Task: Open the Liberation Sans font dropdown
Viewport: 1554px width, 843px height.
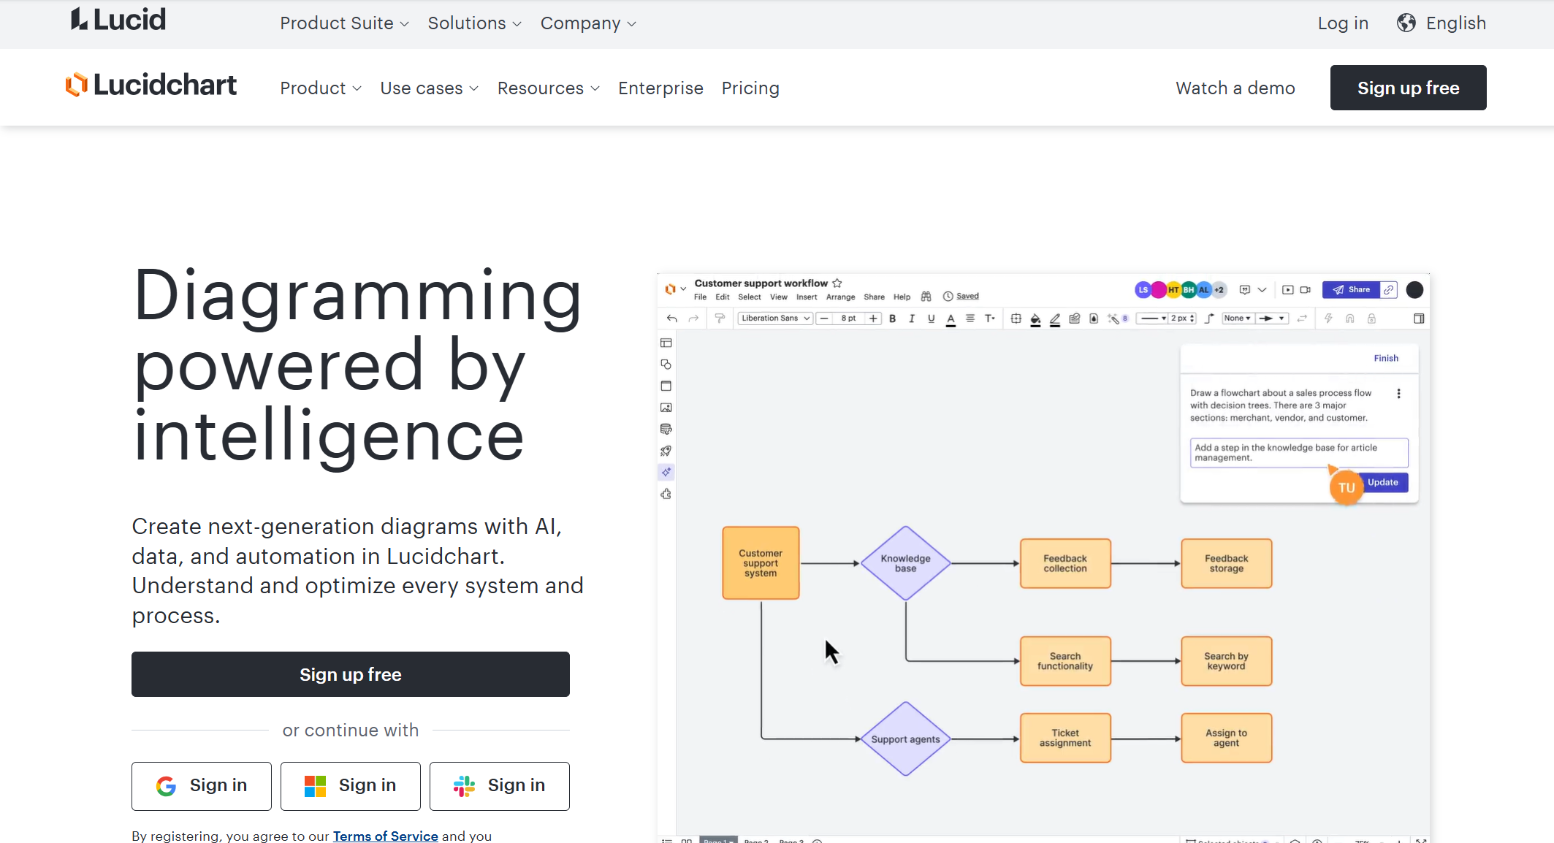Action: (775, 318)
